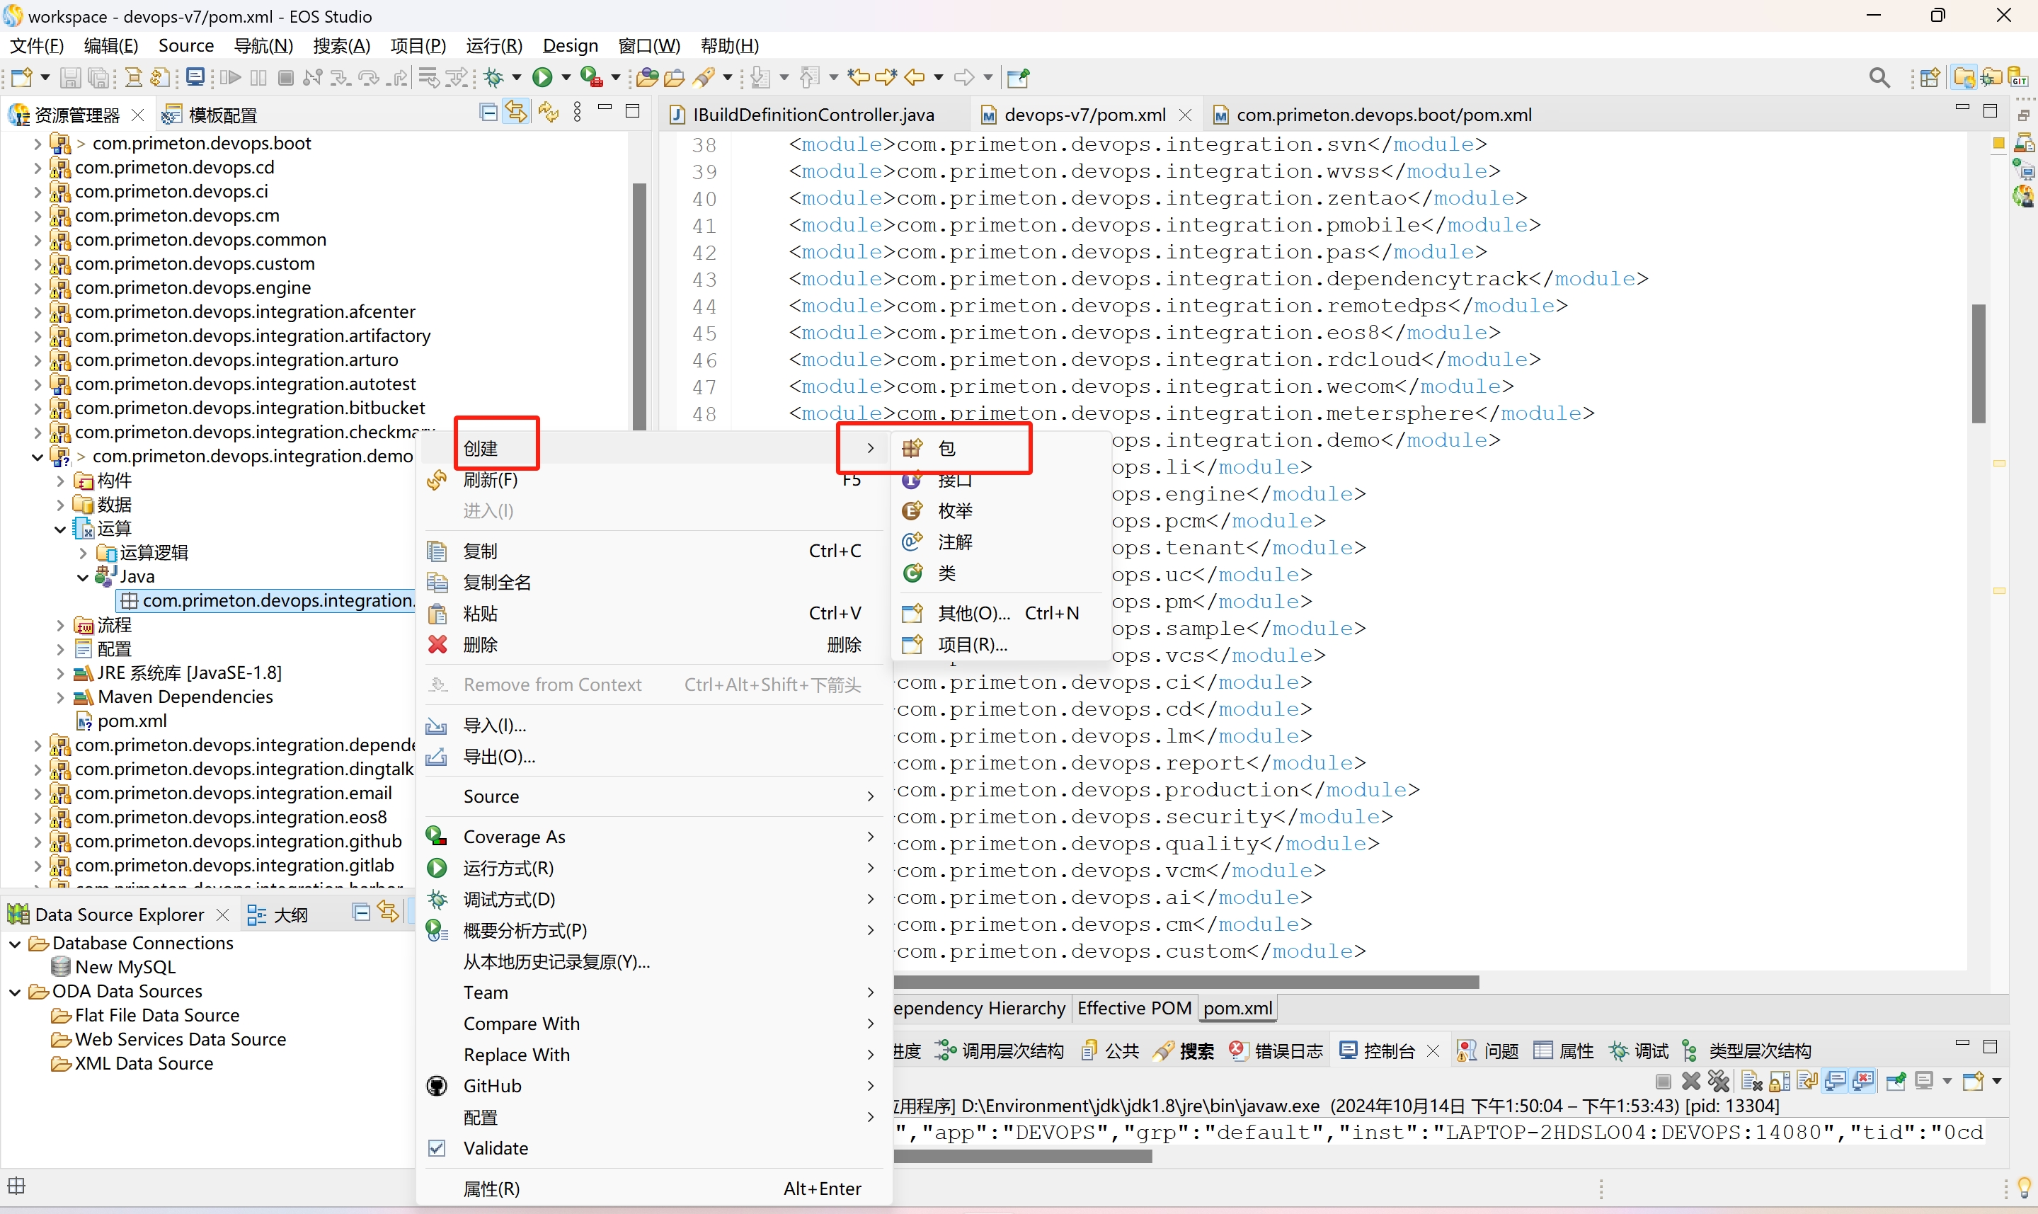Click the Save toolbar icon
Viewport: 2038px width, 1214px height.
coord(71,78)
